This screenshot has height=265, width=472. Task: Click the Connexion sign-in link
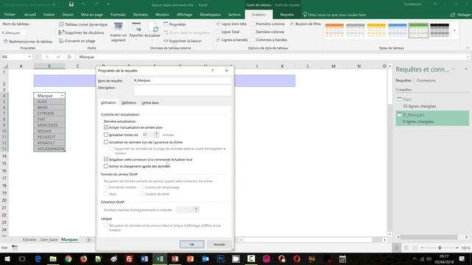412,4
